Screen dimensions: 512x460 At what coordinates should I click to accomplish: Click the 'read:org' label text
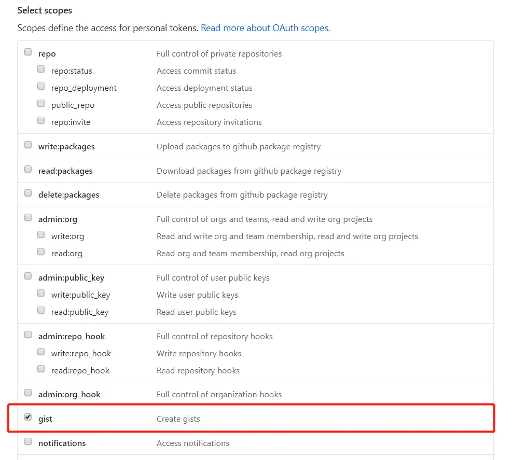click(x=66, y=254)
